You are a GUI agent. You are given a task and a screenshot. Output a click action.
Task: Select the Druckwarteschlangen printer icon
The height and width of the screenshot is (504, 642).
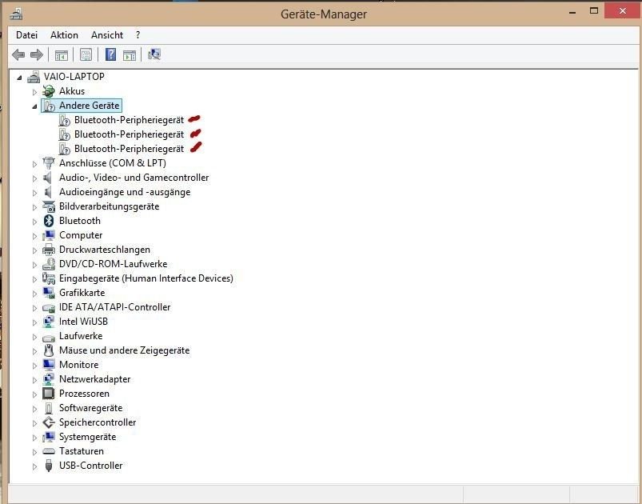(x=49, y=250)
